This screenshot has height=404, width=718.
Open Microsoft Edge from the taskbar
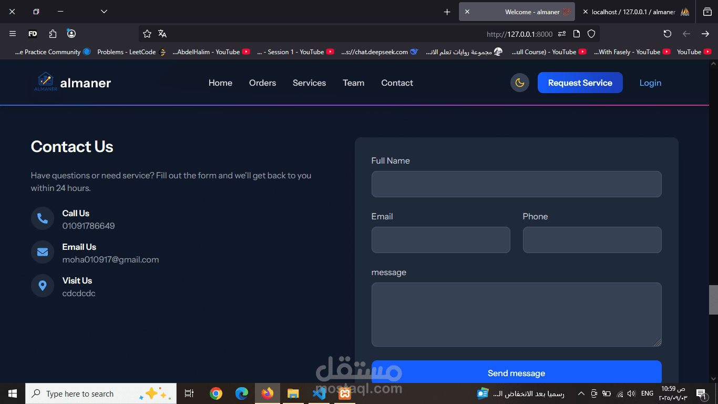(242, 393)
